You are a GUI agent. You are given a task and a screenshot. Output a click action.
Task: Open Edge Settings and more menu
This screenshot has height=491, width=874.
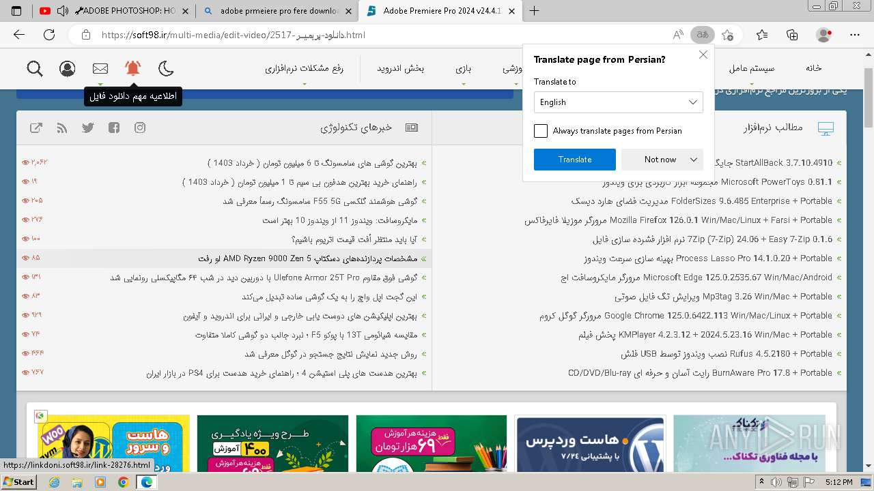(855, 35)
